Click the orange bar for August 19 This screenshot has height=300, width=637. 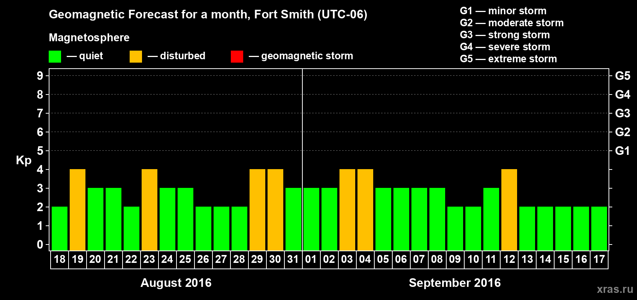tap(78, 210)
